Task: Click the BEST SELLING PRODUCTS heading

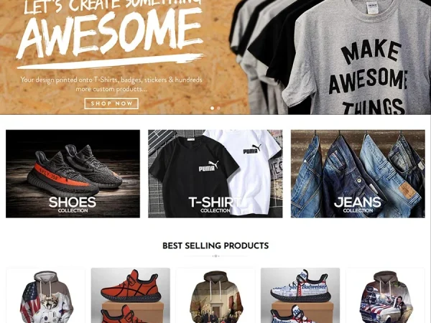Action: click(x=215, y=245)
